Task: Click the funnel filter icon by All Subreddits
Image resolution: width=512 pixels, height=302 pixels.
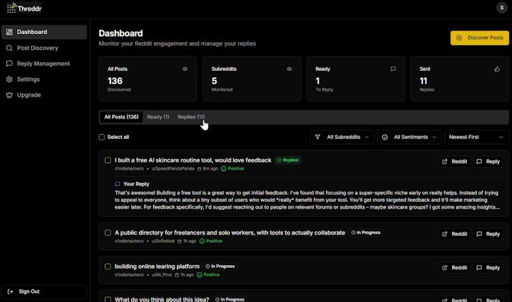Action: tap(317, 137)
